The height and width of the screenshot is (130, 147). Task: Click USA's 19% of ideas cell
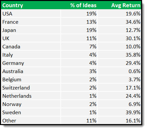79,13
